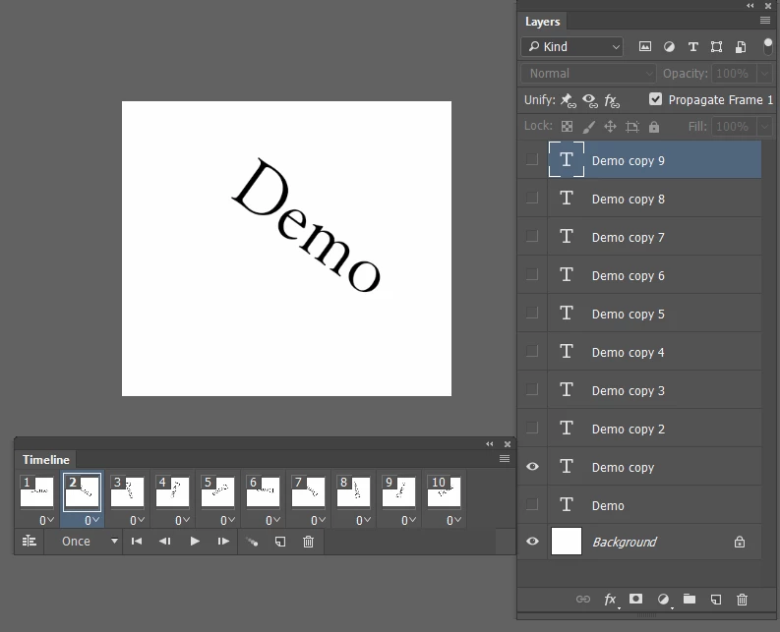Select the Layers panel tab
Image resolution: width=780 pixels, height=632 pixels.
(x=542, y=22)
